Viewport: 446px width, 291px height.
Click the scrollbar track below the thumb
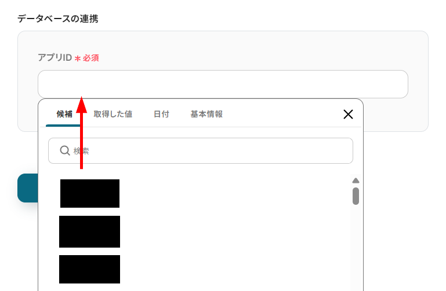click(356, 247)
